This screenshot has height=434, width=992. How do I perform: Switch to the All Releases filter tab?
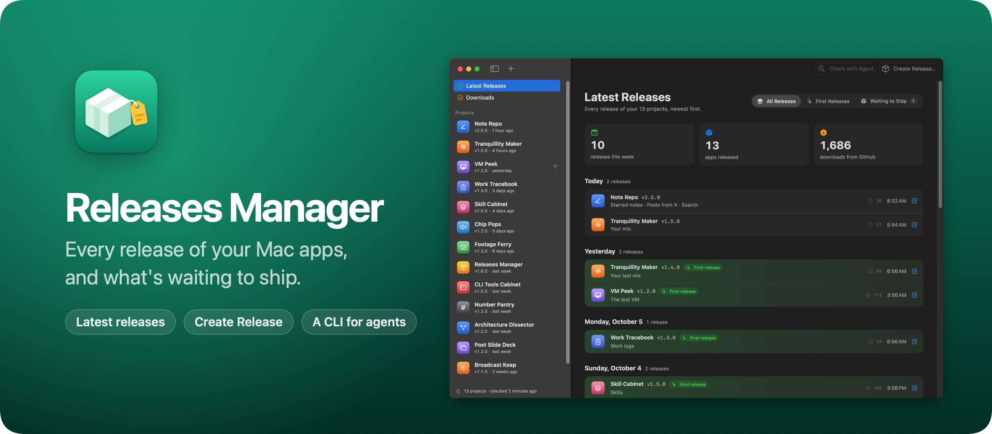coord(777,101)
